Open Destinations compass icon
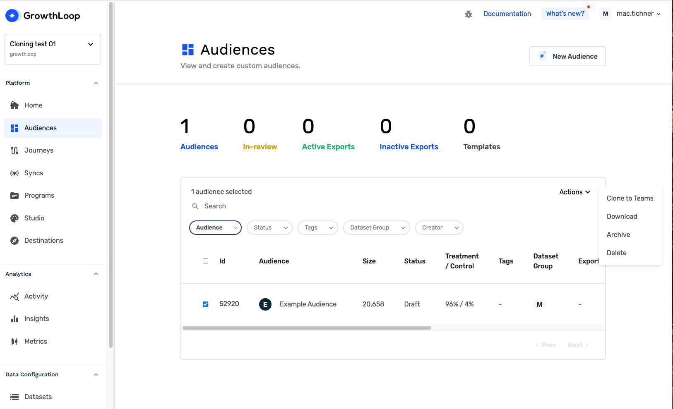 (x=14, y=241)
